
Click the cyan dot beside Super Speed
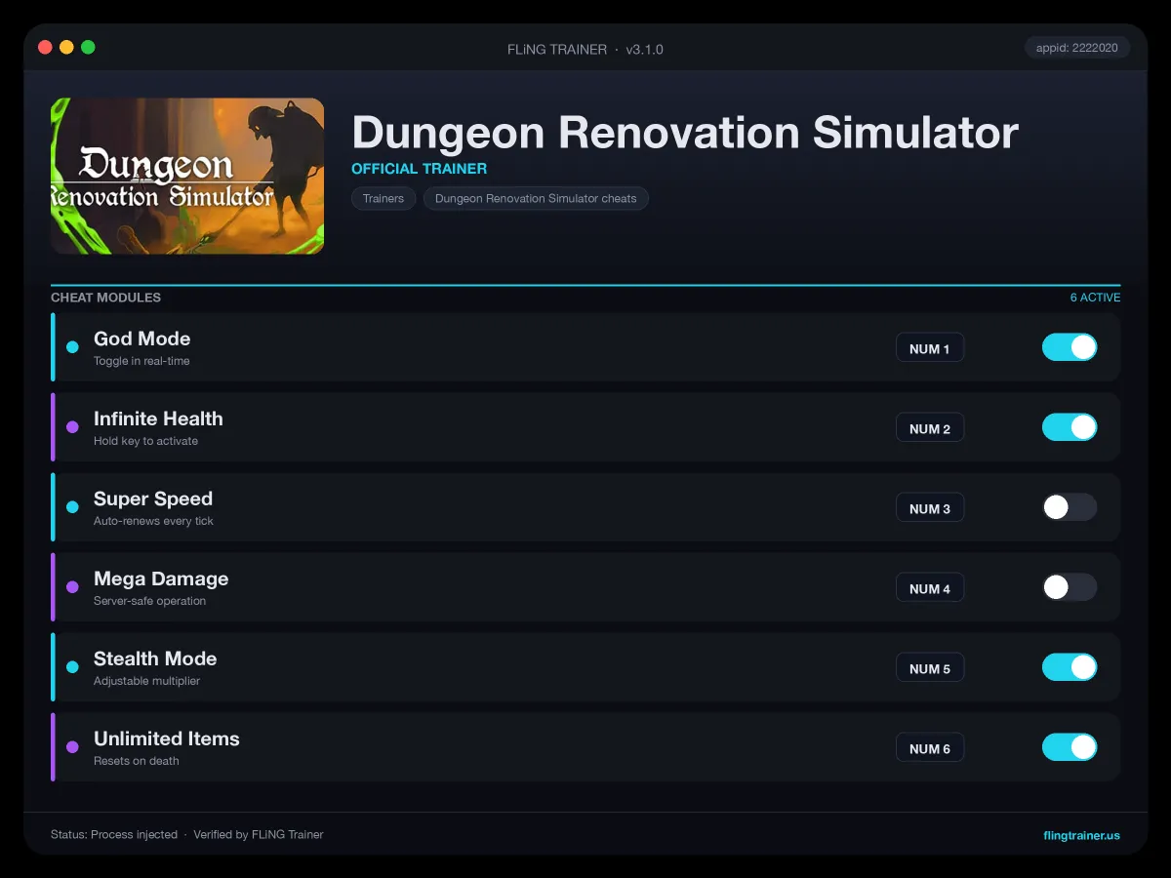coord(72,507)
